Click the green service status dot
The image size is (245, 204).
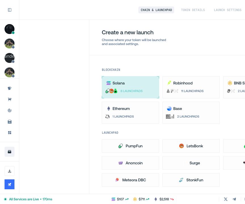coord(5,199)
